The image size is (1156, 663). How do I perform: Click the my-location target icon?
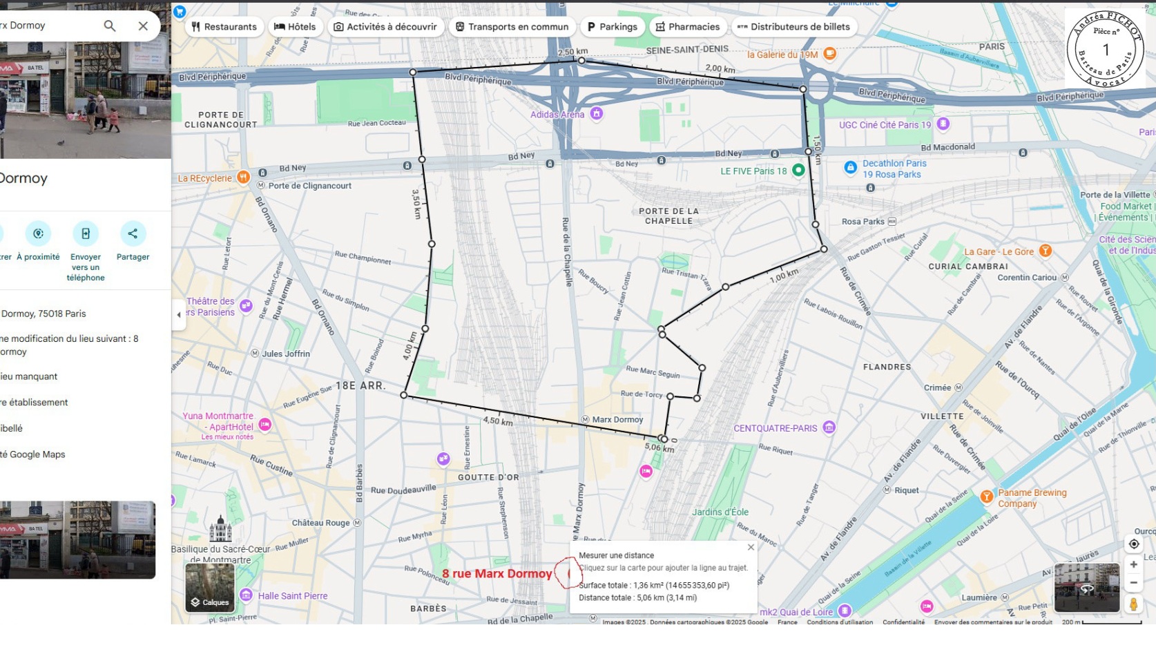click(x=1133, y=544)
